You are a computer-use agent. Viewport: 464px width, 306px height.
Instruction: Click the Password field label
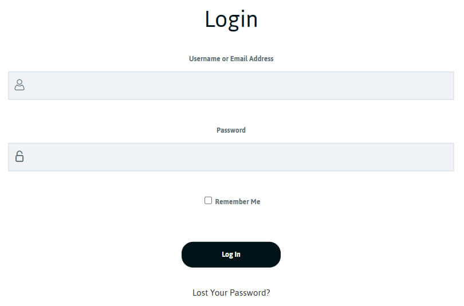tap(231, 130)
